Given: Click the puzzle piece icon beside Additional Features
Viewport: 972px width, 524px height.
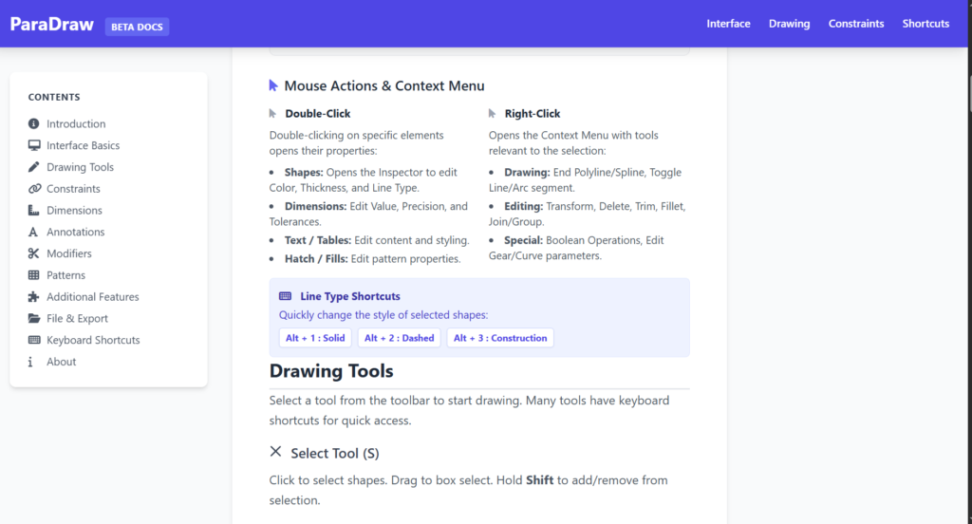Looking at the screenshot, I should tap(33, 296).
